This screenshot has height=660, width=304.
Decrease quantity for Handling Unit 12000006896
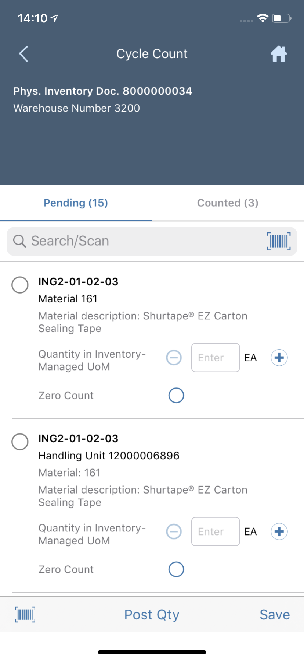tap(174, 531)
